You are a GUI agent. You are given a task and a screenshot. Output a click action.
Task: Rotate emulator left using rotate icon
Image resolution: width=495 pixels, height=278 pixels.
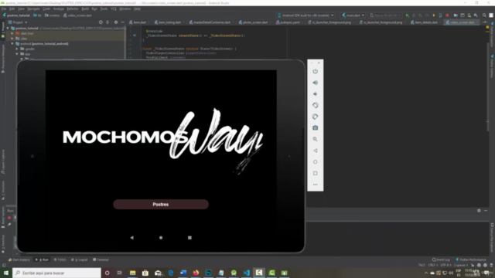click(315, 105)
